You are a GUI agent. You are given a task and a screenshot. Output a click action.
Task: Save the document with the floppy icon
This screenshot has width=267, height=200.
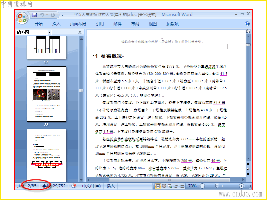(x=35, y=15)
